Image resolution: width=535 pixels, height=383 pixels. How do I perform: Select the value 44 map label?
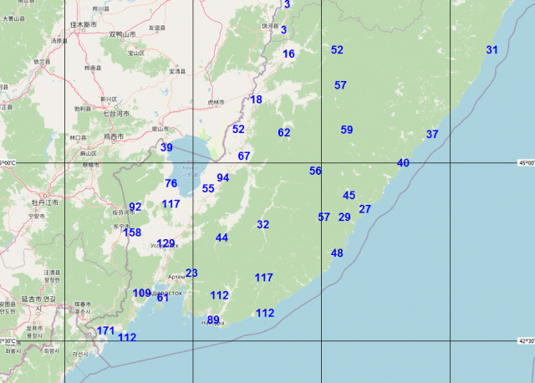pos(222,238)
